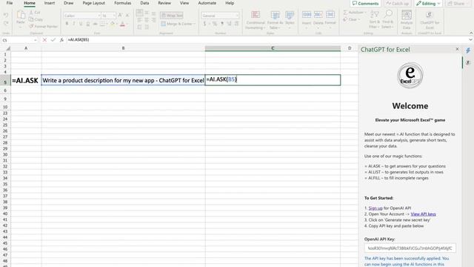Screen dimensions: 474x267
Task: Apply the Comma Style format
Action: coord(222,24)
